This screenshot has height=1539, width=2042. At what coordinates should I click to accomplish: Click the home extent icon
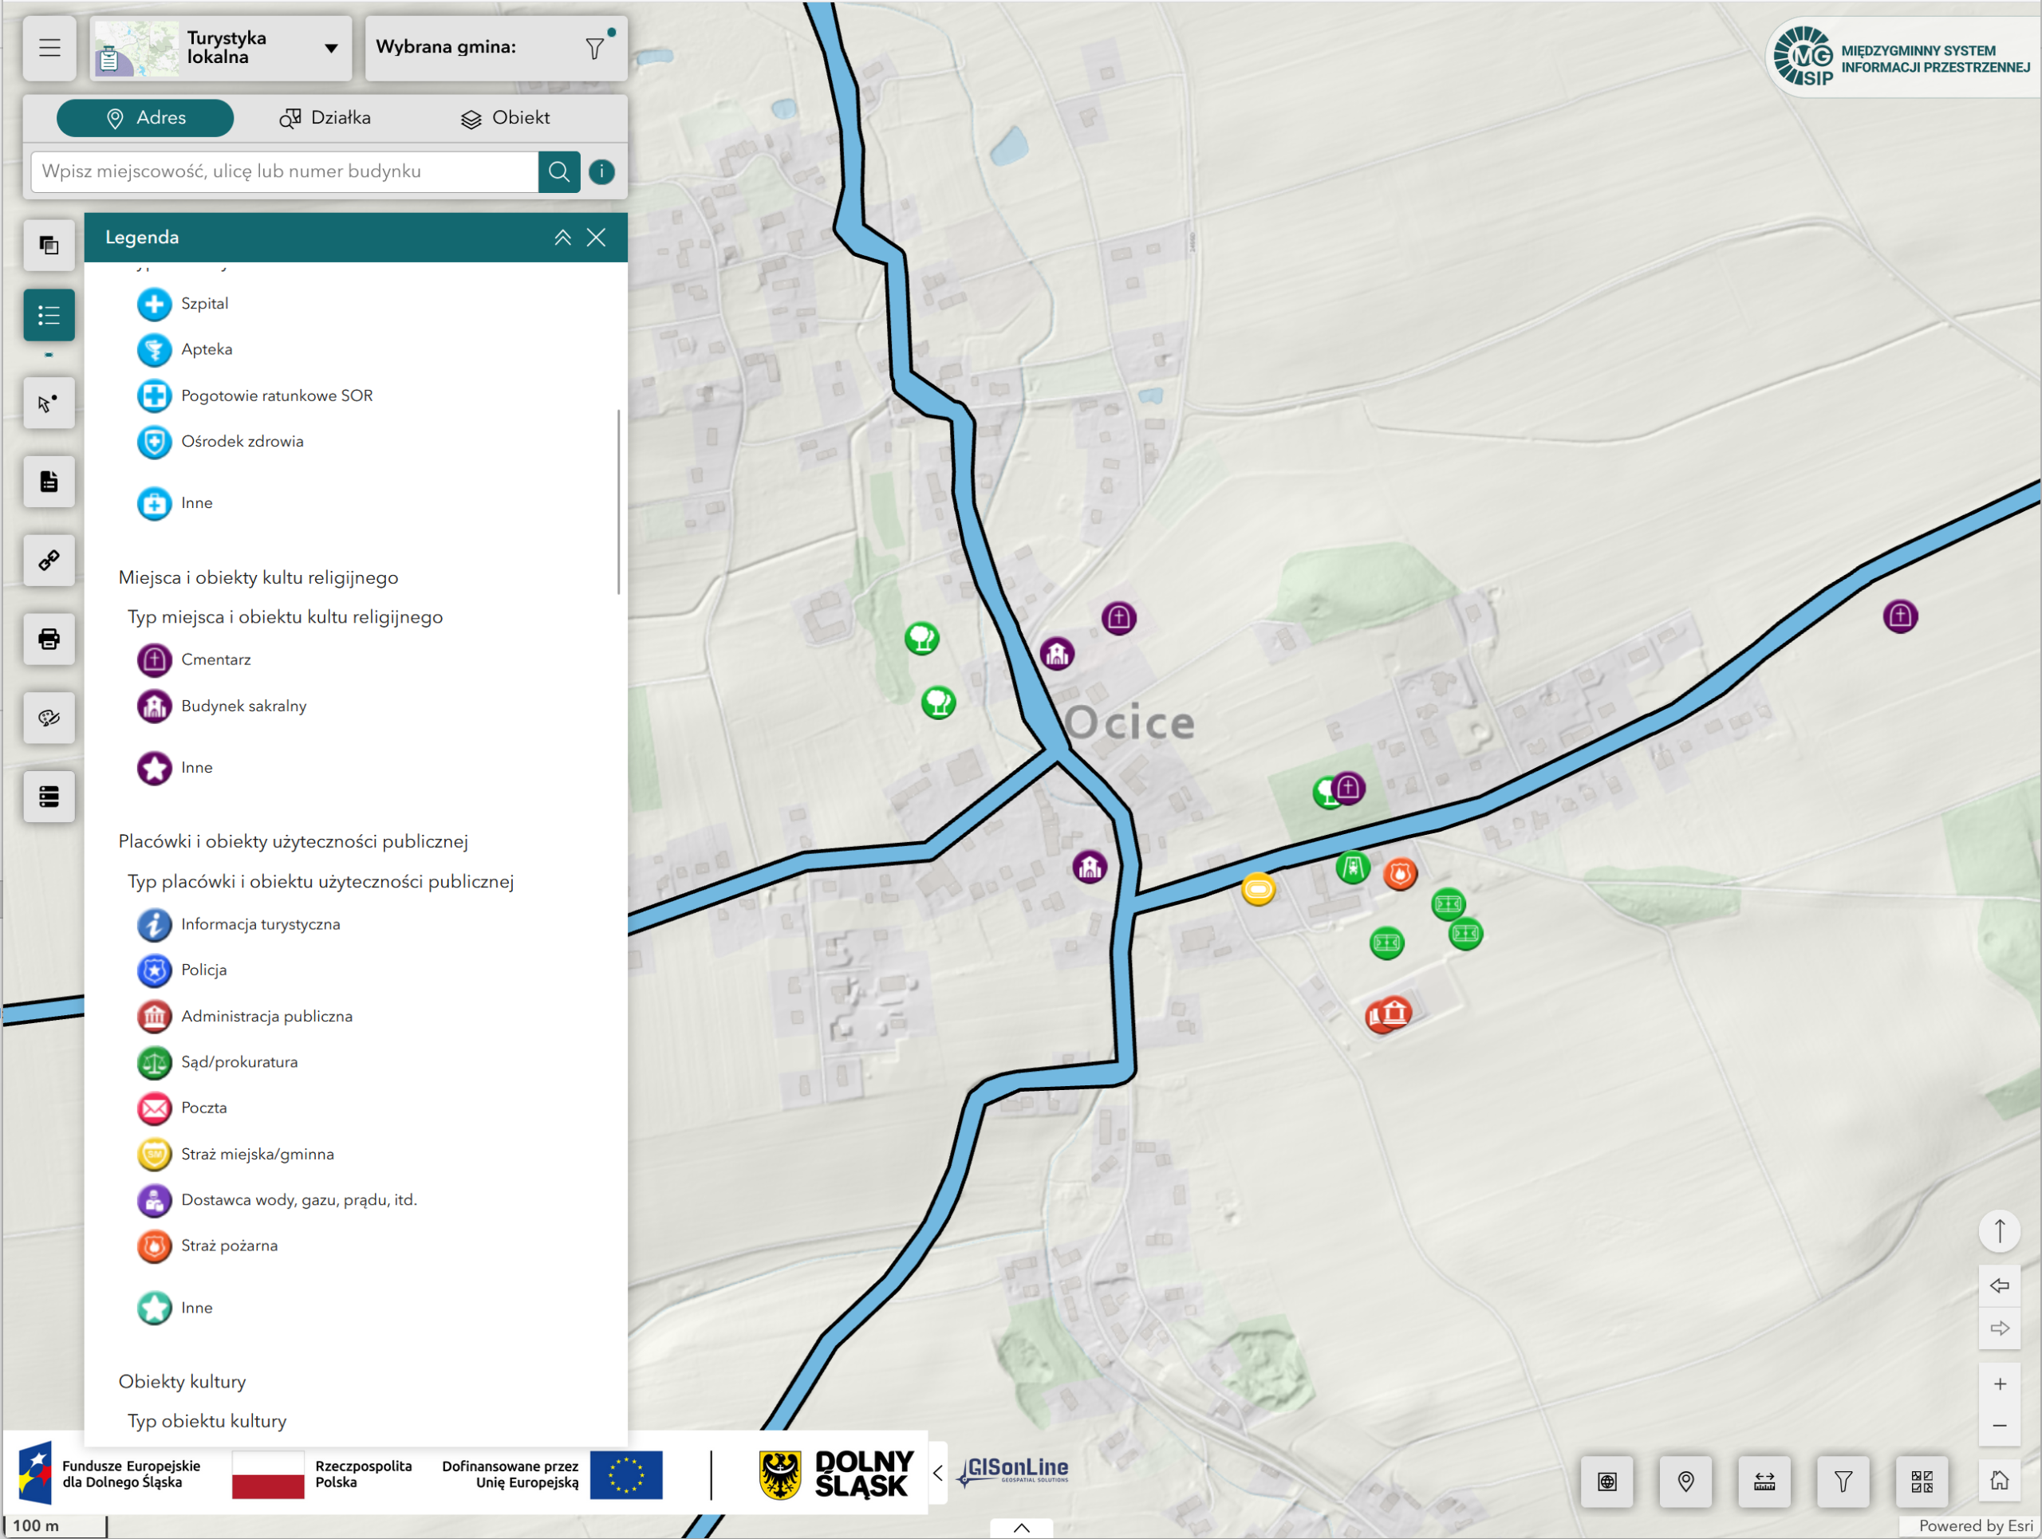1999,1481
